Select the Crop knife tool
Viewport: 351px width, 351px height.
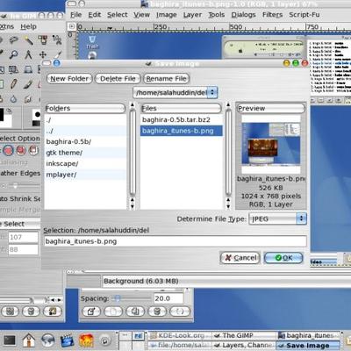click(x=58, y=54)
